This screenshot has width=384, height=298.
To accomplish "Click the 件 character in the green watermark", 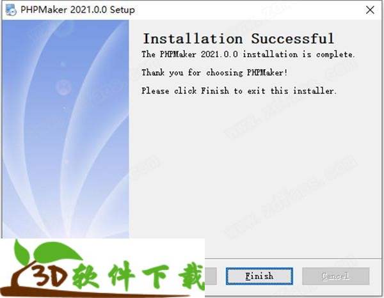I will click(122, 276).
